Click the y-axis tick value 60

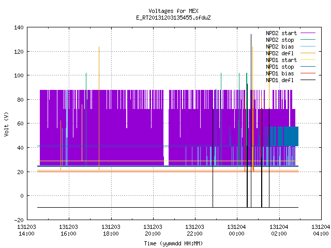(21, 123)
